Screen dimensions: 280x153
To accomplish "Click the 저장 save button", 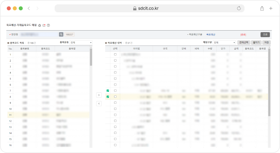I will pos(266,43).
